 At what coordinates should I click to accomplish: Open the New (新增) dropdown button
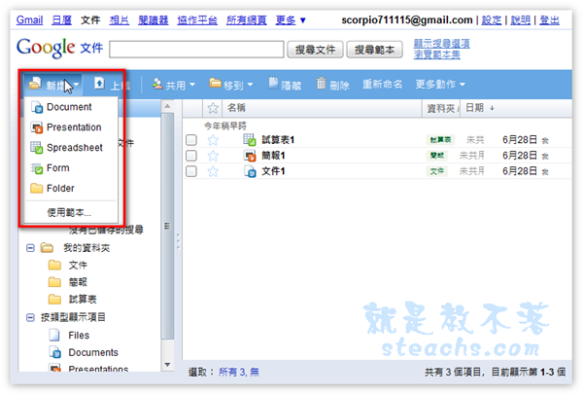click(53, 85)
